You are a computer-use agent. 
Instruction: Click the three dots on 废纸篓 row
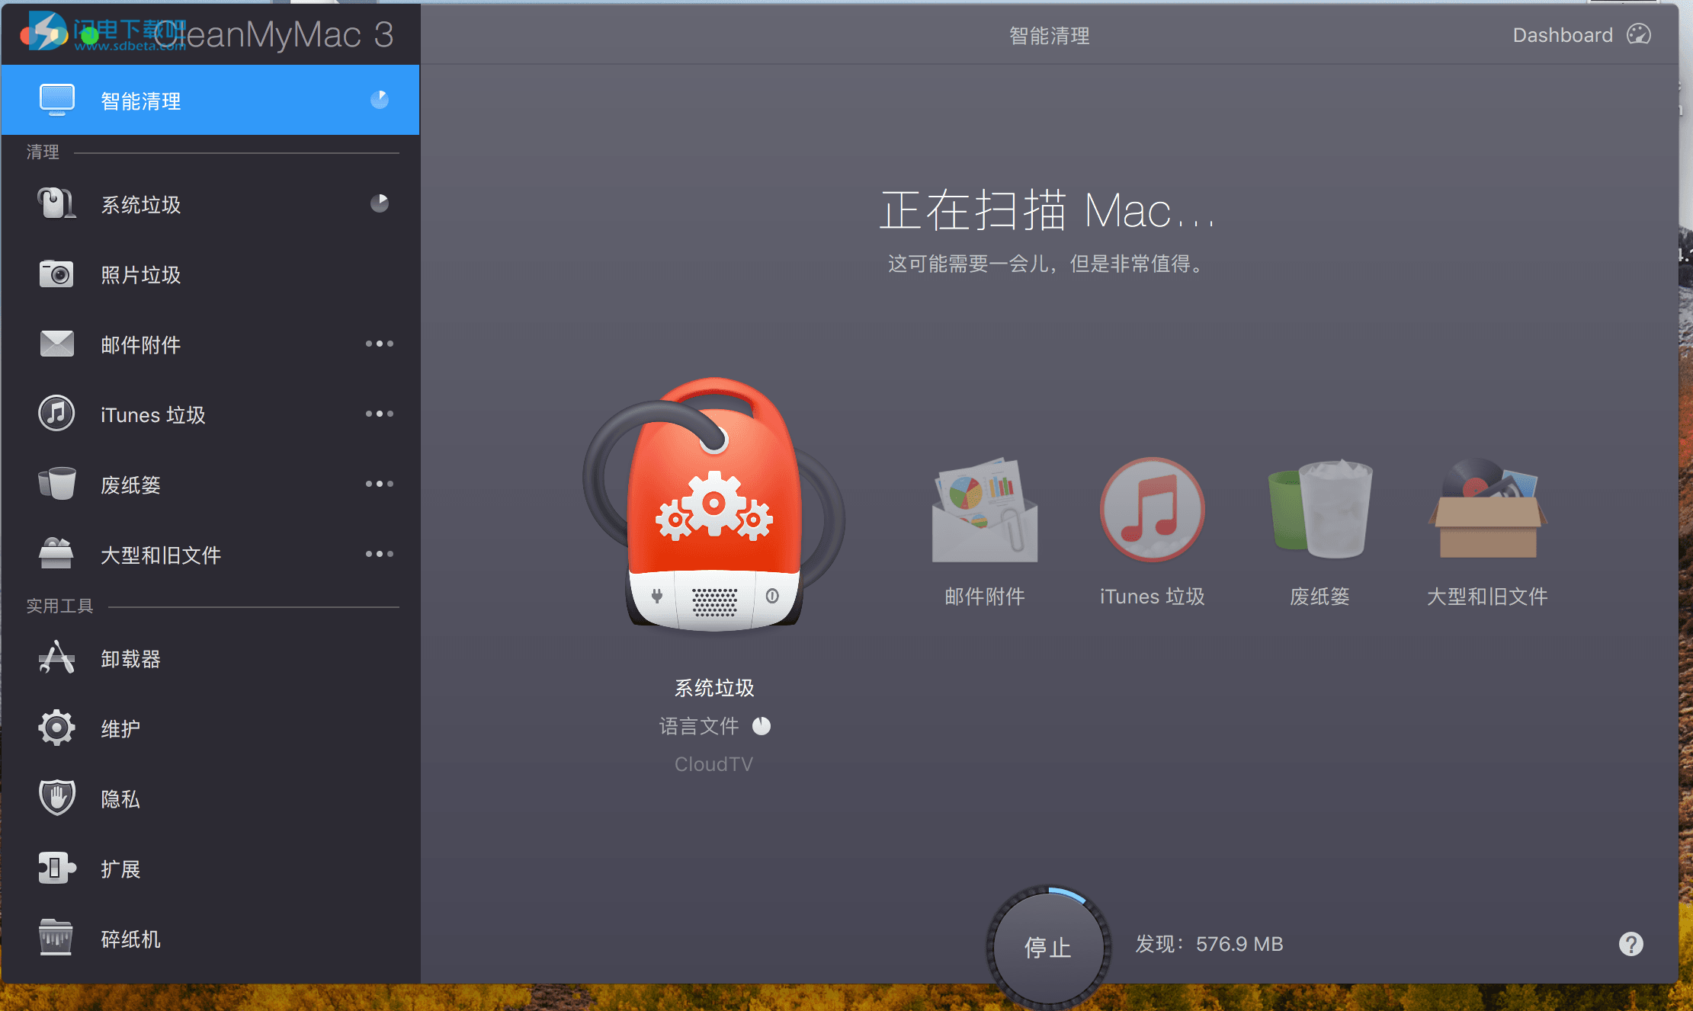[380, 484]
